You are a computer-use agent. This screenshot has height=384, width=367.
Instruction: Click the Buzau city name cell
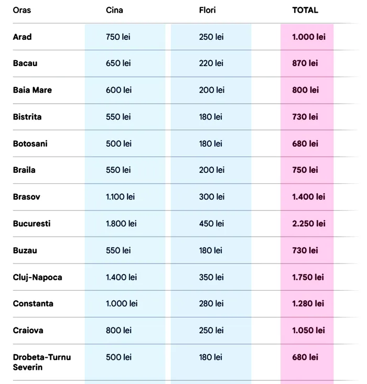pos(25,250)
